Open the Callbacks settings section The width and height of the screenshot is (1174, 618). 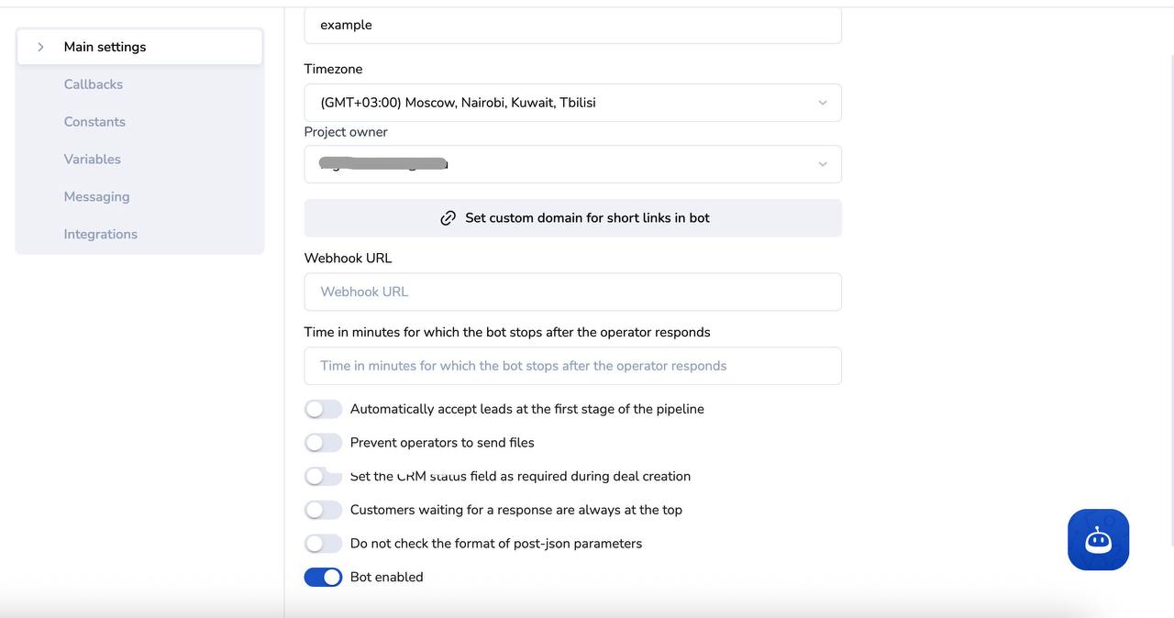click(x=94, y=84)
